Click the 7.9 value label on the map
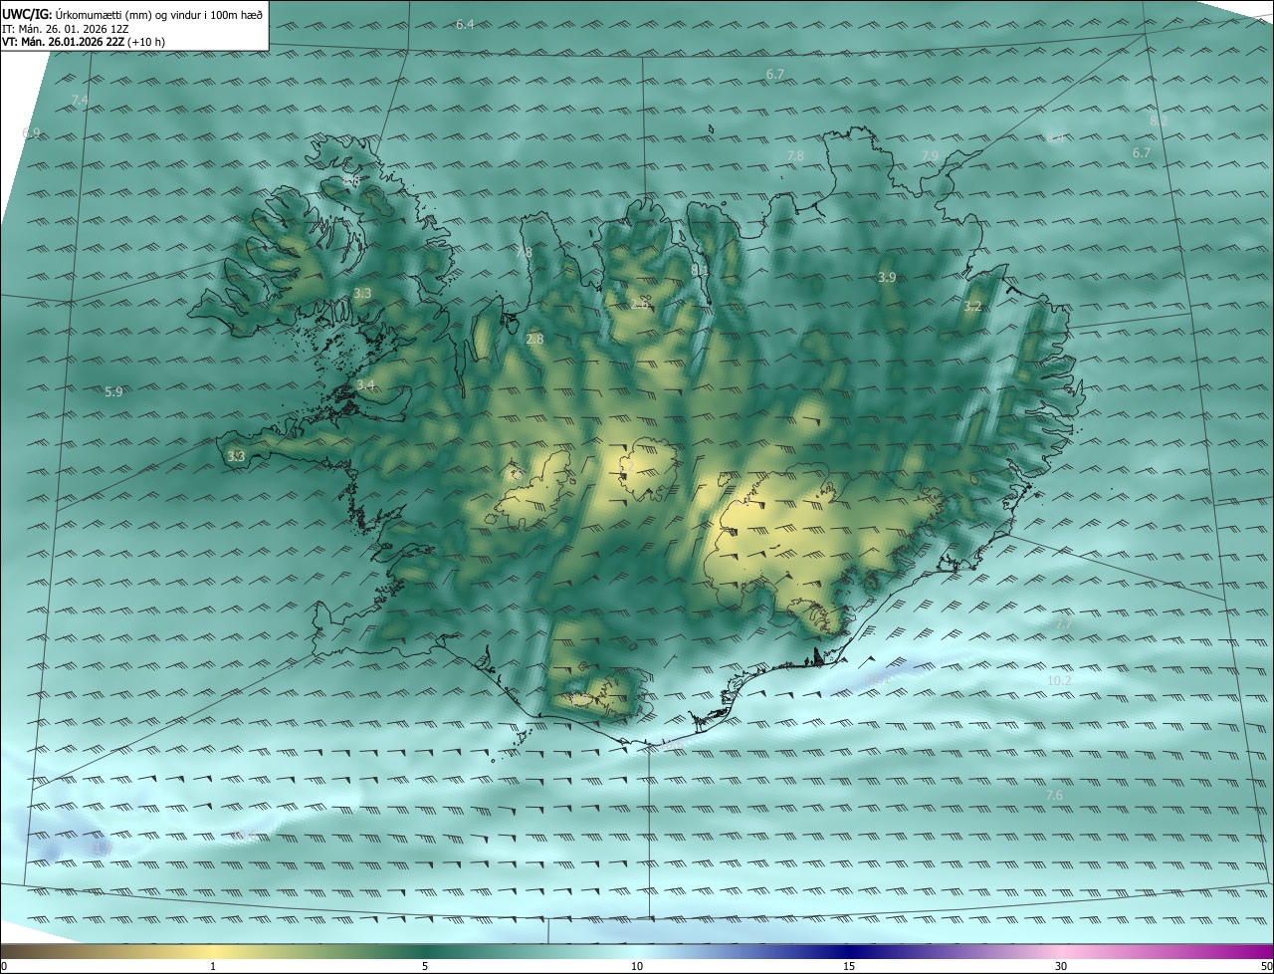The height and width of the screenshot is (974, 1274). [930, 156]
